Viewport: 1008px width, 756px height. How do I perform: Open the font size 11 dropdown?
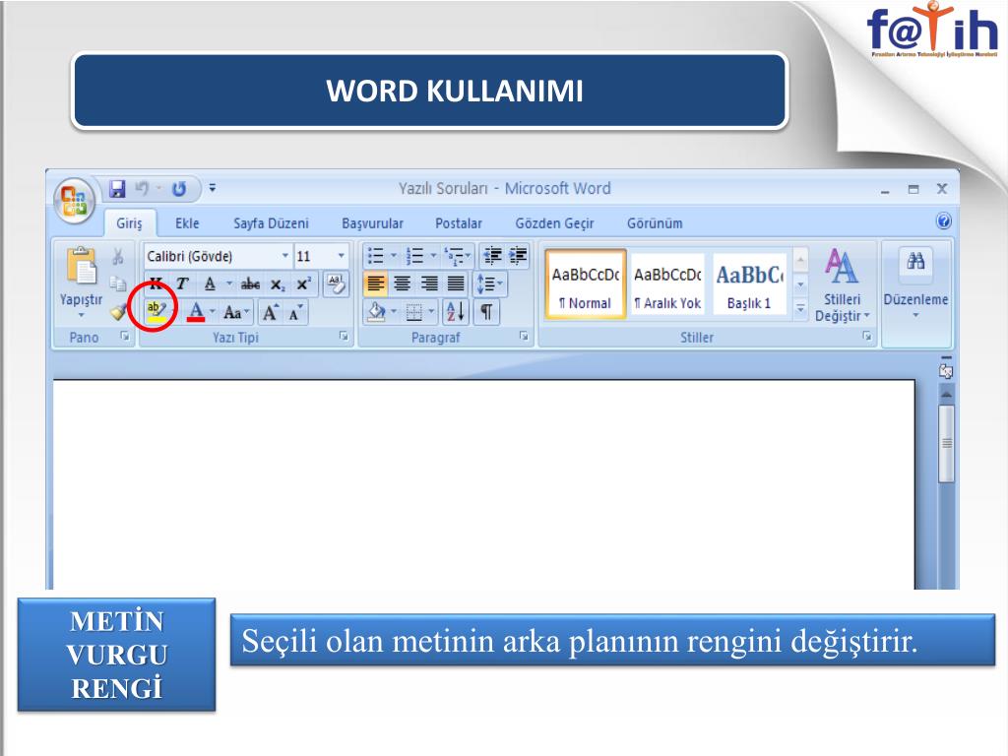[341, 256]
